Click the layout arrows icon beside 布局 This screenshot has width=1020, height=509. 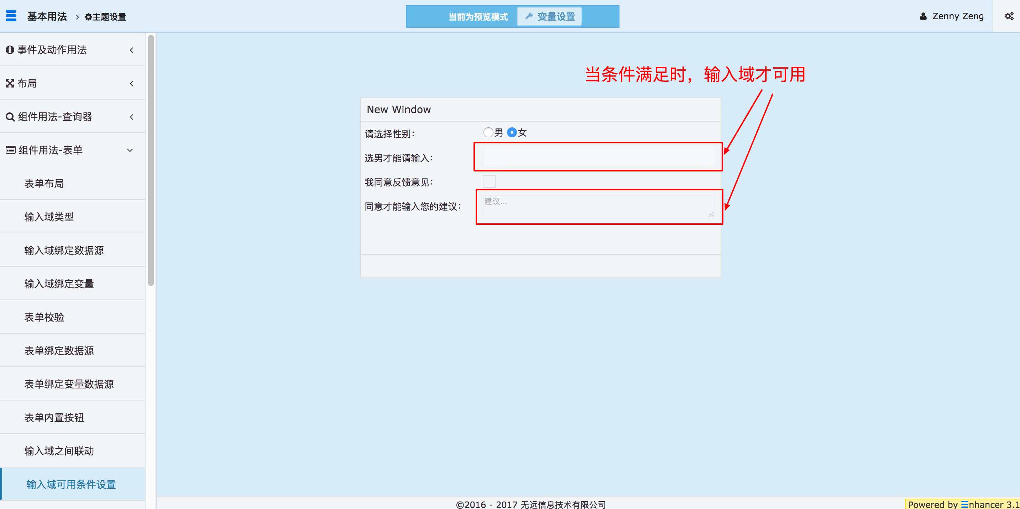[10, 84]
